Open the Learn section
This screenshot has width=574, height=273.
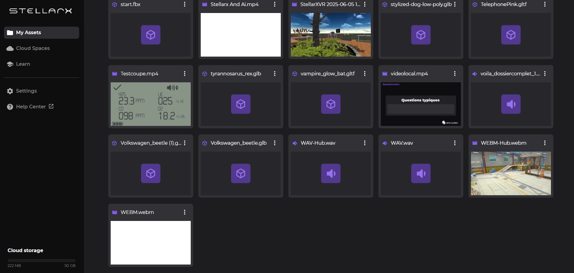click(x=23, y=64)
